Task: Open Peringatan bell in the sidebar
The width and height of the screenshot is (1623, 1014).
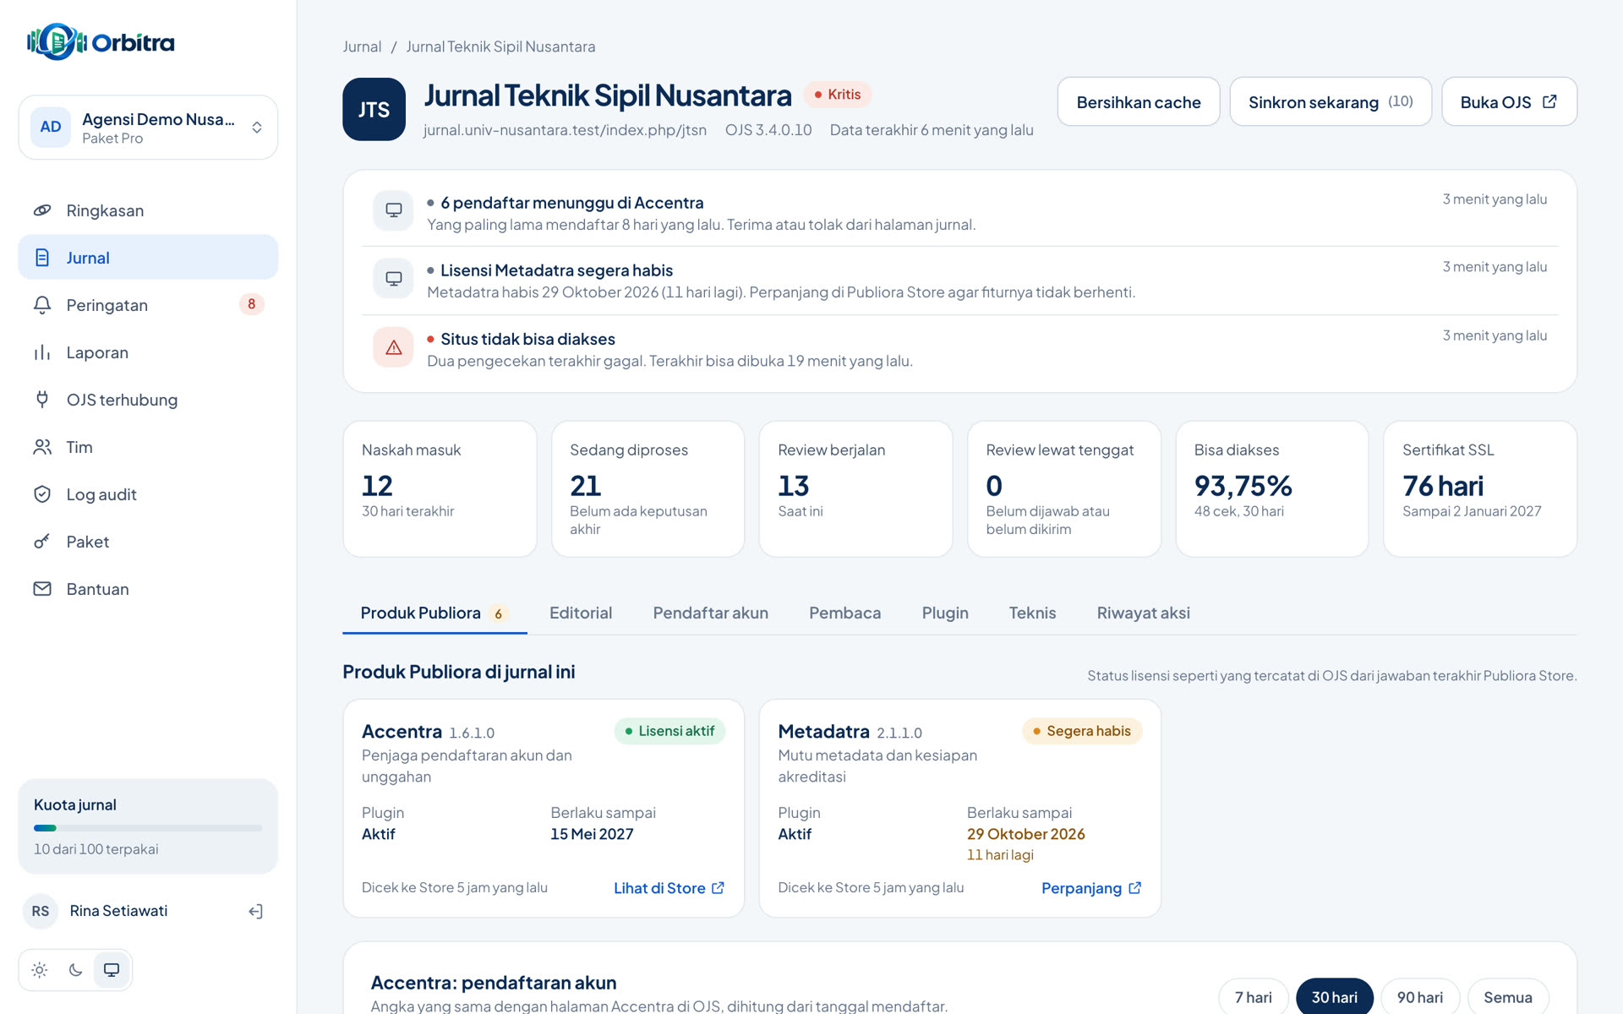Action: pos(42,305)
